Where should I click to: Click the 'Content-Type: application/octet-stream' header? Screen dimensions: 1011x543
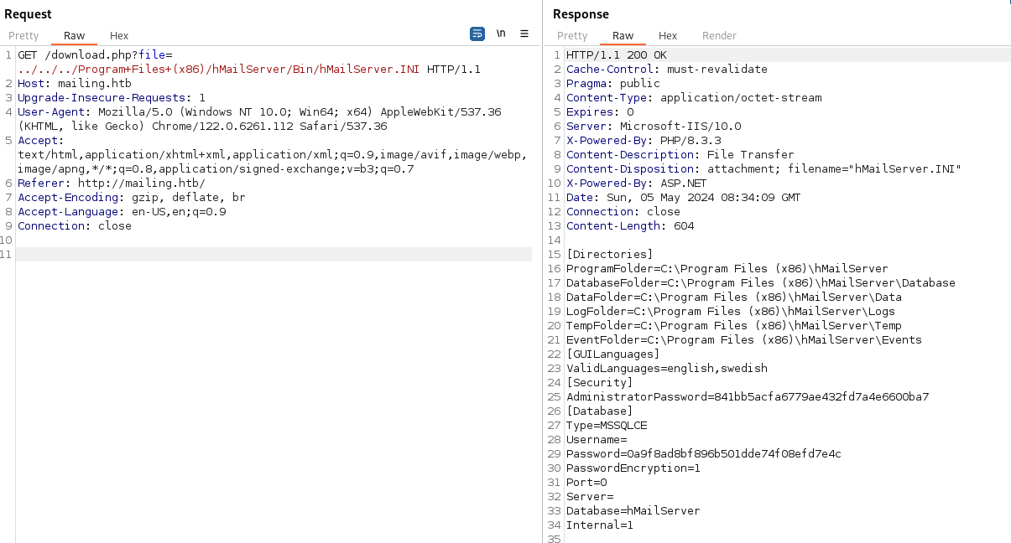pos(694,97)
